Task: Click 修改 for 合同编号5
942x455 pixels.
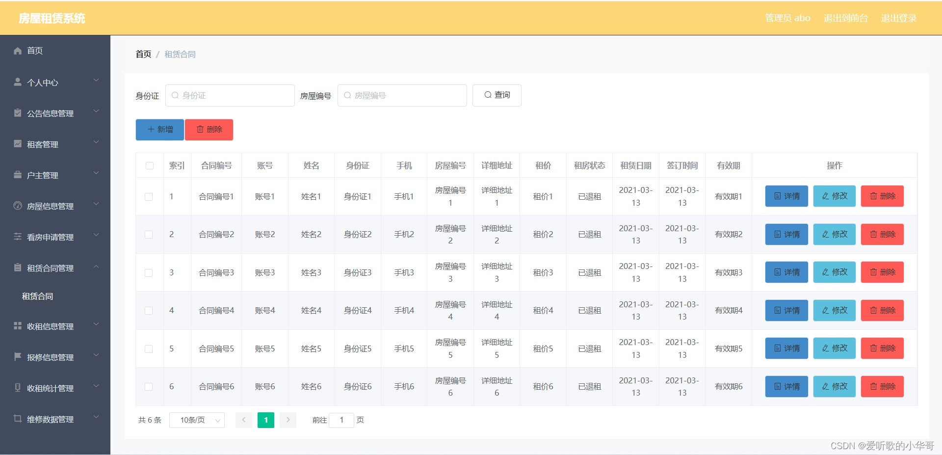Action: 835,348
